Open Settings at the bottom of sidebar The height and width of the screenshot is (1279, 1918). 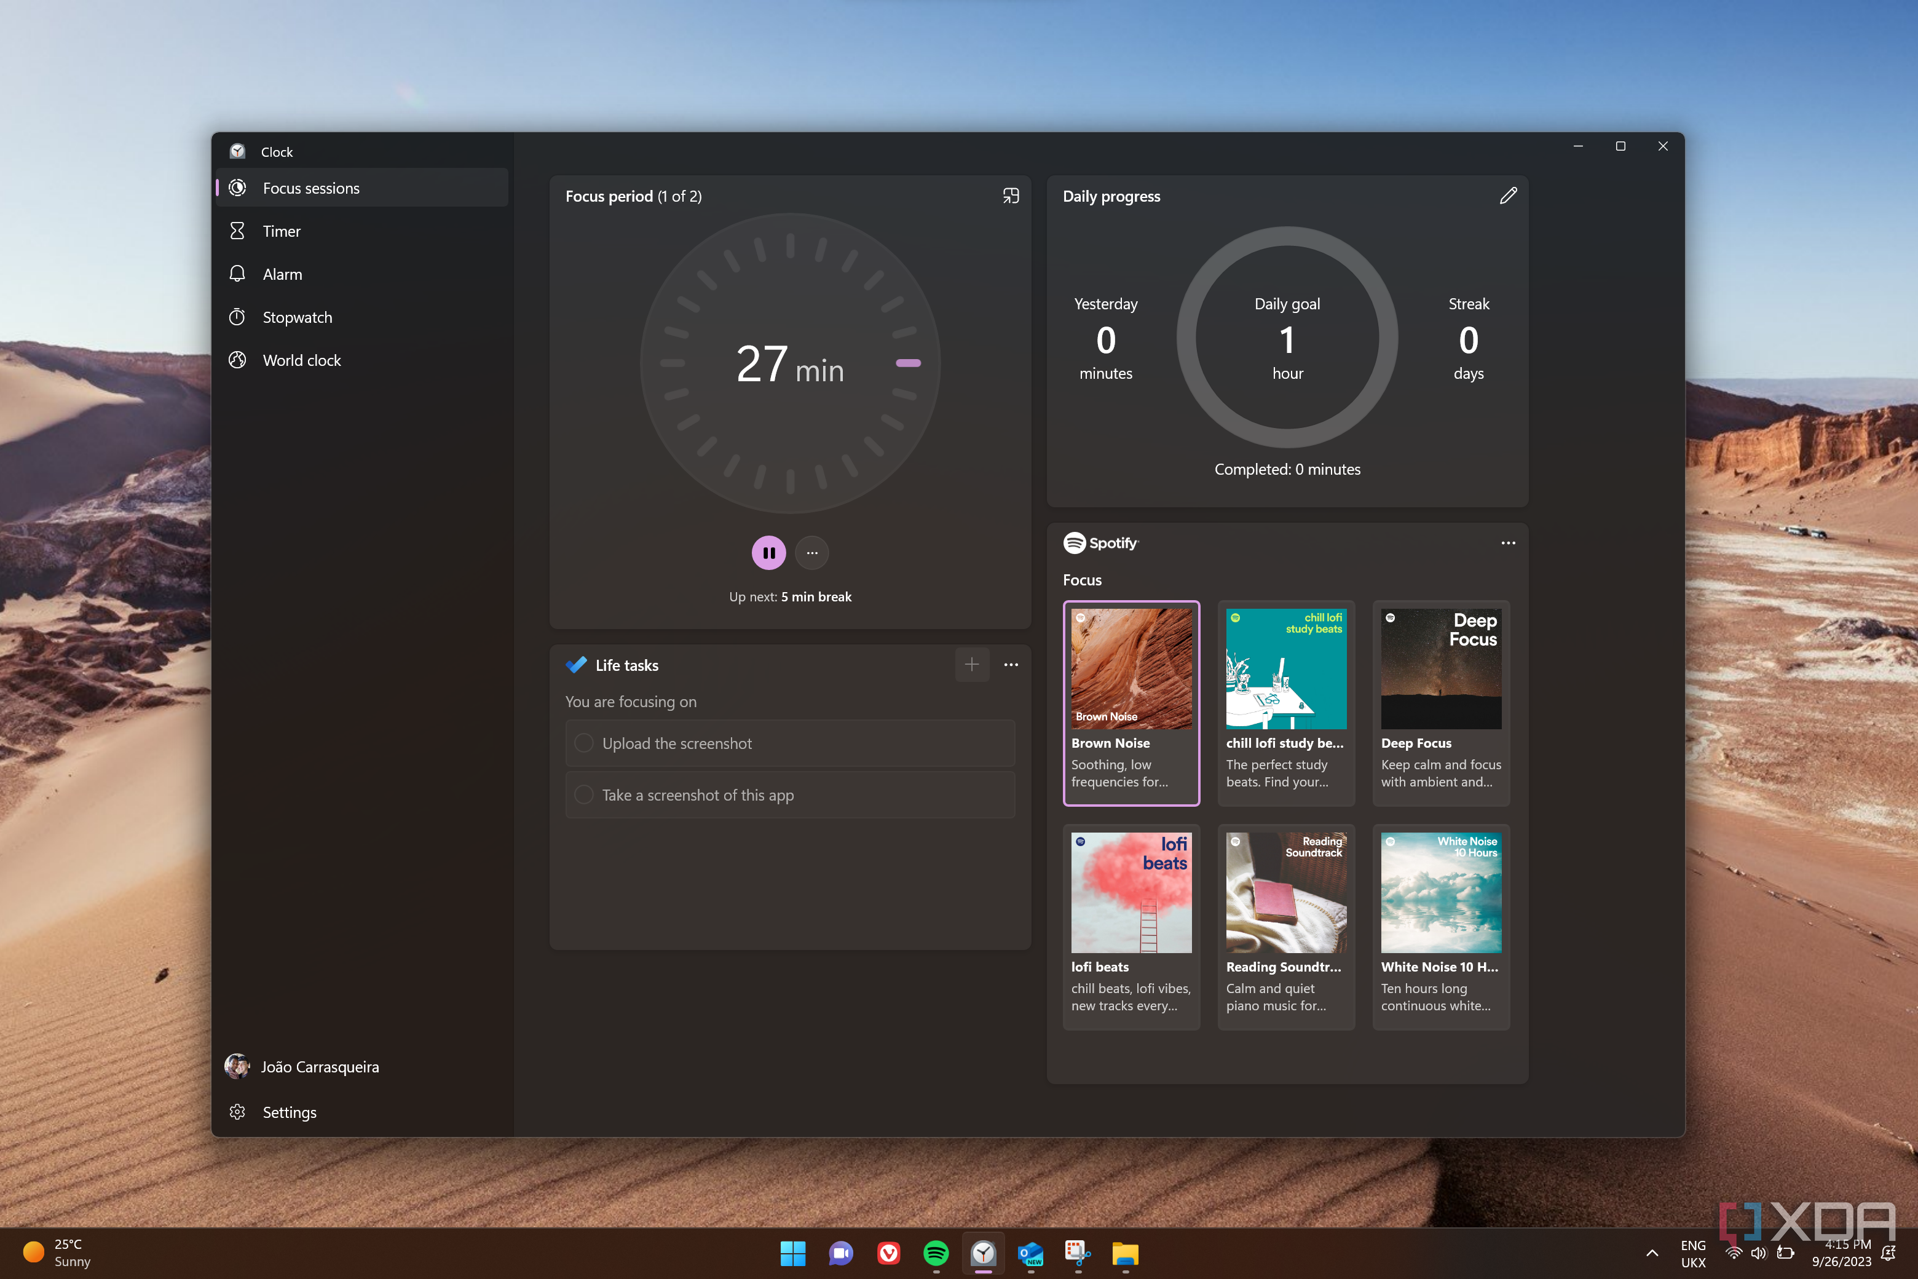click(289, 1112)
